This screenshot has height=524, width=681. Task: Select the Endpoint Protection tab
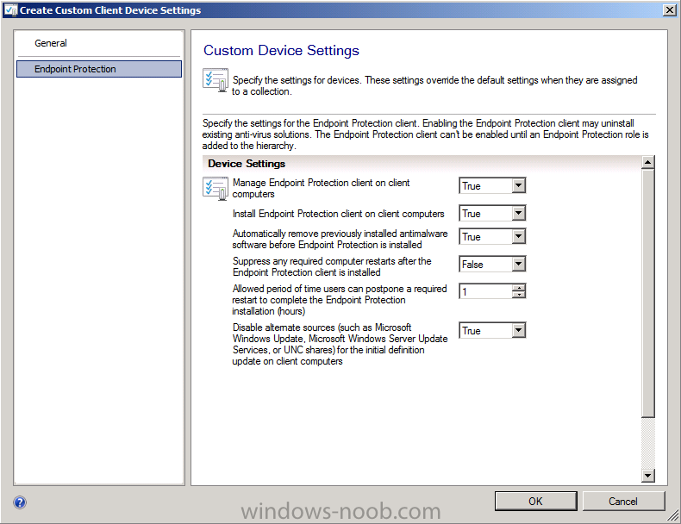(99, 69)
